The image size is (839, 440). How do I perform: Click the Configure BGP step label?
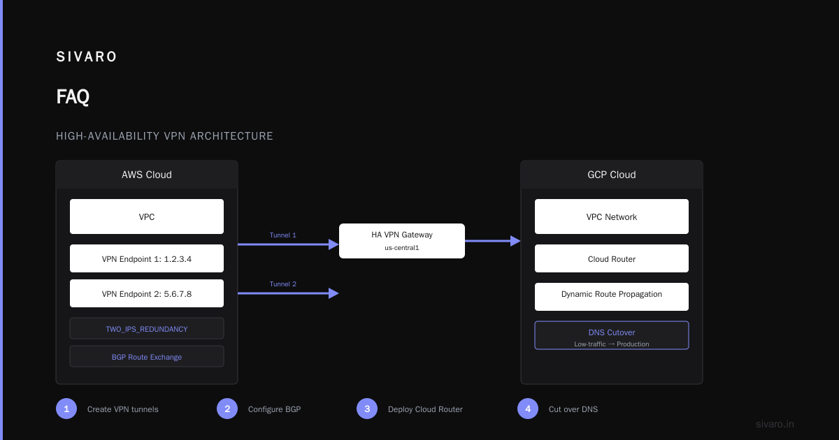point(275,409)
